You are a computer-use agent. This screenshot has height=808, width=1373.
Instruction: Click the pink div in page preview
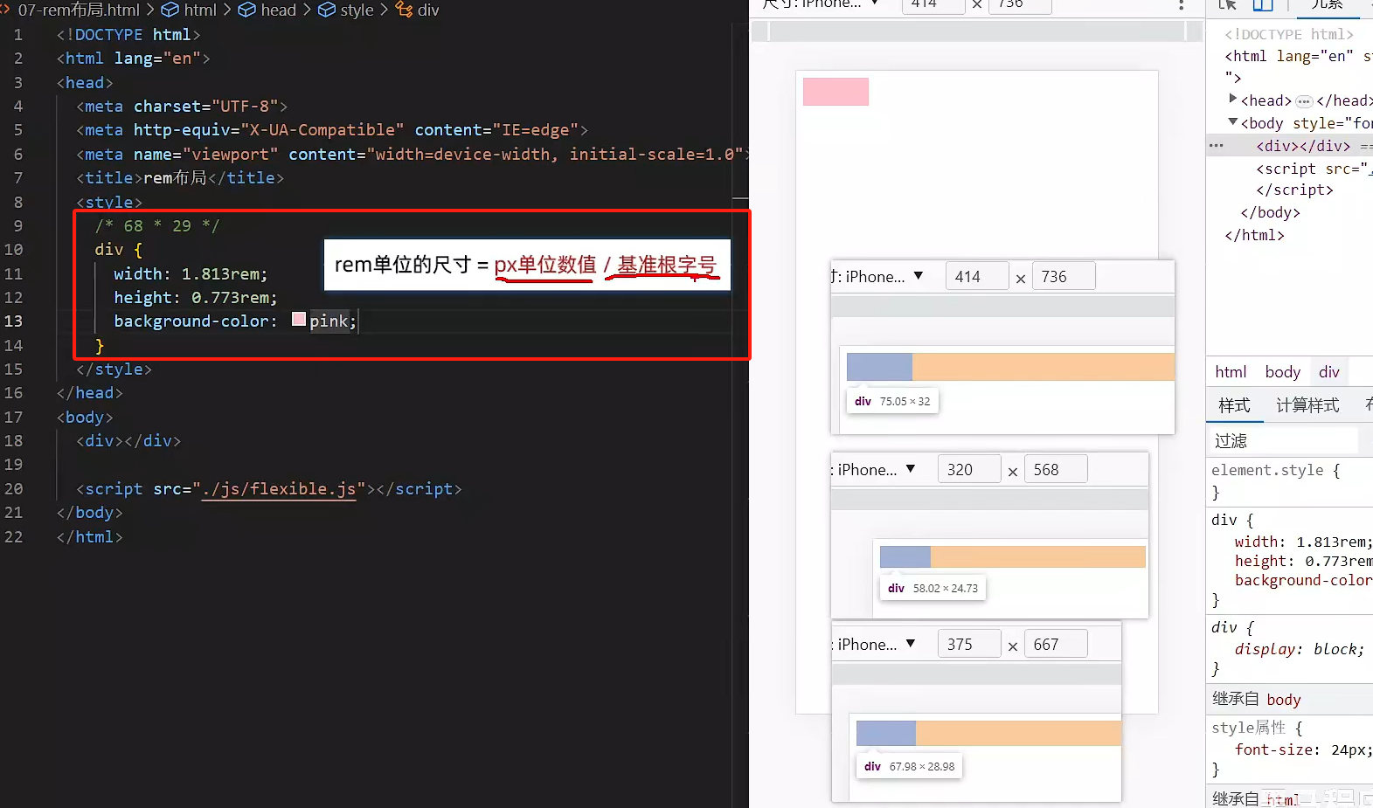[836, 92]
